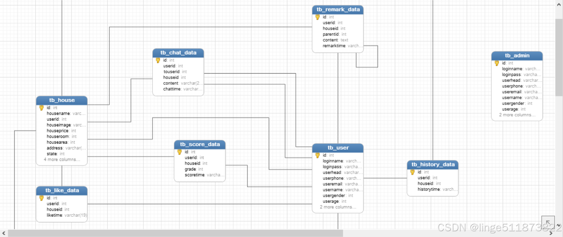Click the key icon in tb_score_data
The image size is (563, 237).
coord(180,152)
